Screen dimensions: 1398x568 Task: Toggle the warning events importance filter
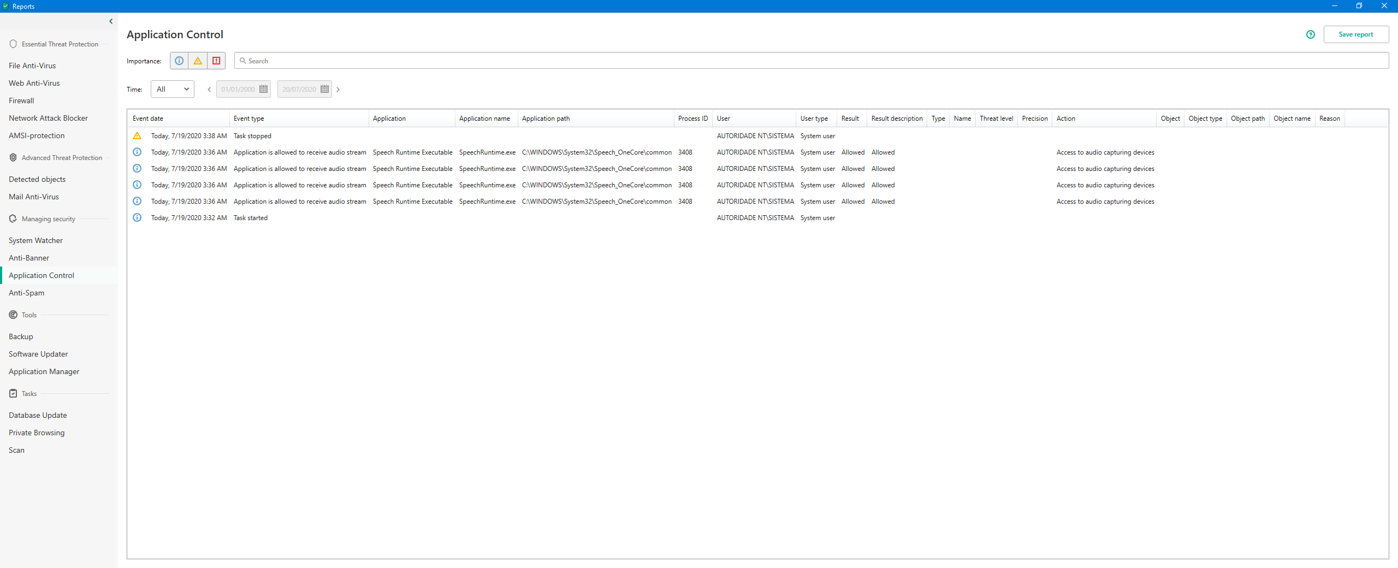pyautogui.click(x=198, y=61)
